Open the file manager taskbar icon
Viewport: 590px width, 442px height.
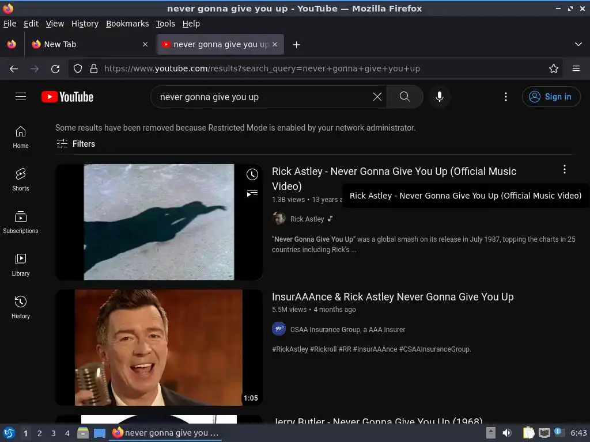point(83,433)
